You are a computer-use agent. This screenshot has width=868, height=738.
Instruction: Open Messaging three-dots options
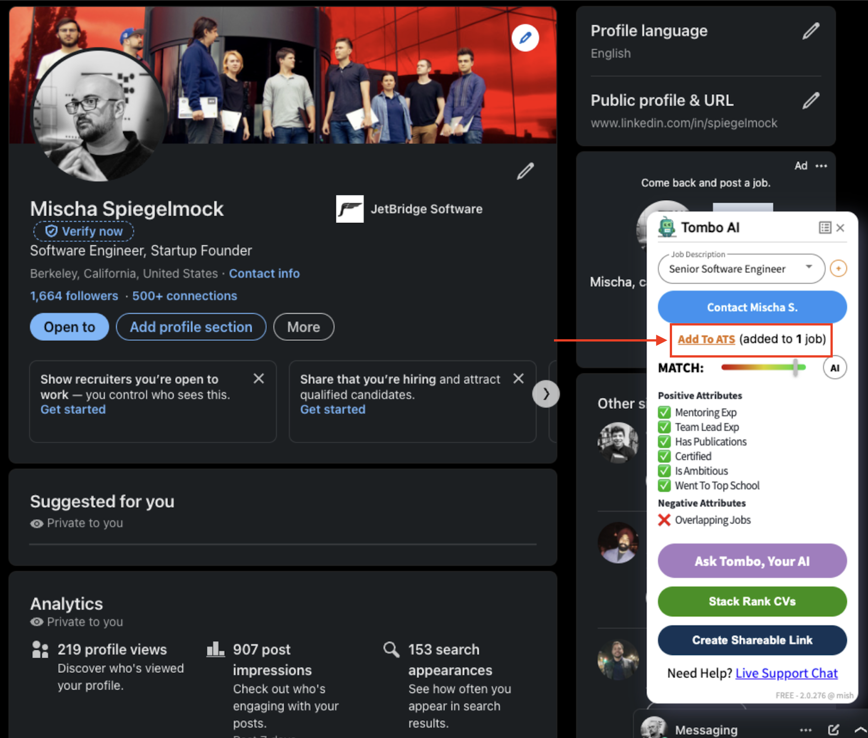[x=806, y=730]
